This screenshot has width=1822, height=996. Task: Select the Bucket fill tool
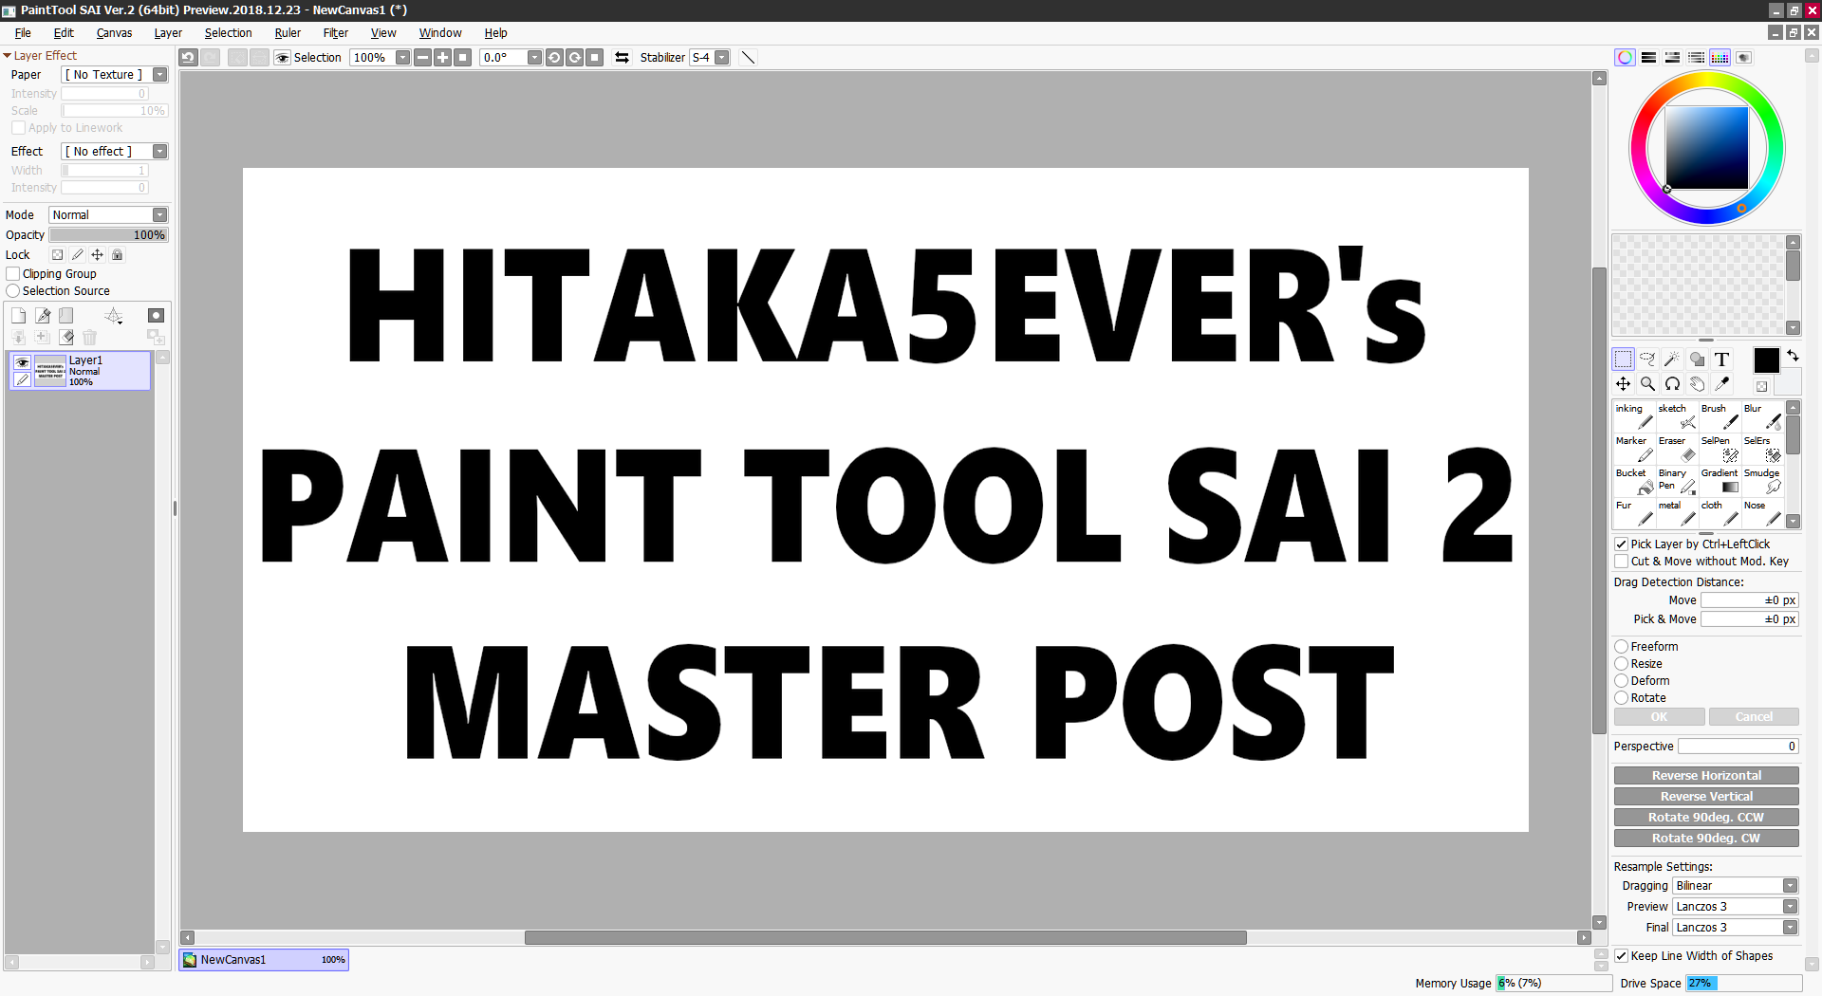click(1634, 482)
